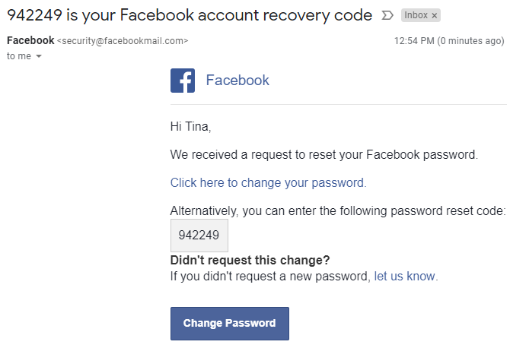Click the "Didn't request this change?" heading
Viewport: 510px width, 348px height.
point(250,261)
